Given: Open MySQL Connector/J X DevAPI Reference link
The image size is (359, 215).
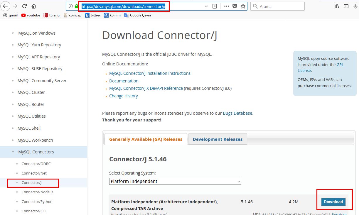Looking at the screenshot, I should point(146,88).
